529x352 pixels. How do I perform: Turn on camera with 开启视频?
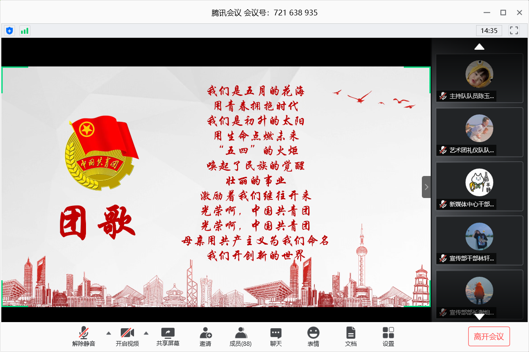click(x=127, y=337)
